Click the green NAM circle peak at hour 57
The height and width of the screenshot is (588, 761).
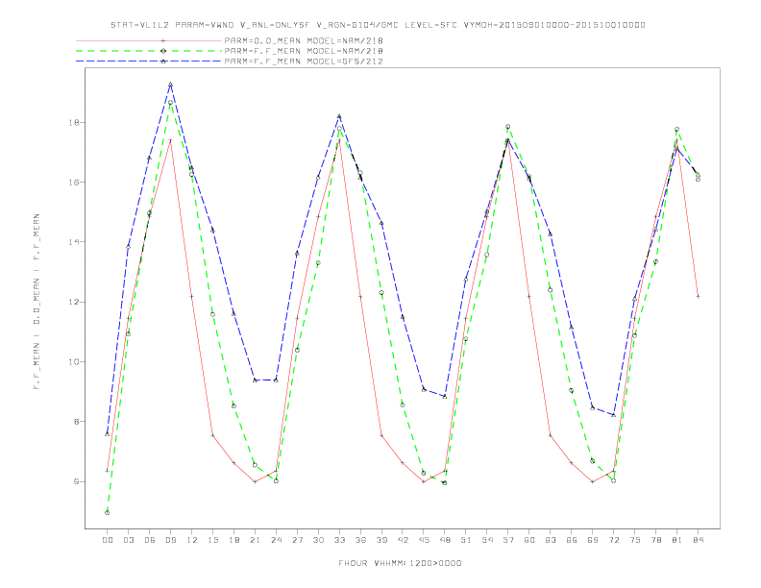tap(508, 127)
